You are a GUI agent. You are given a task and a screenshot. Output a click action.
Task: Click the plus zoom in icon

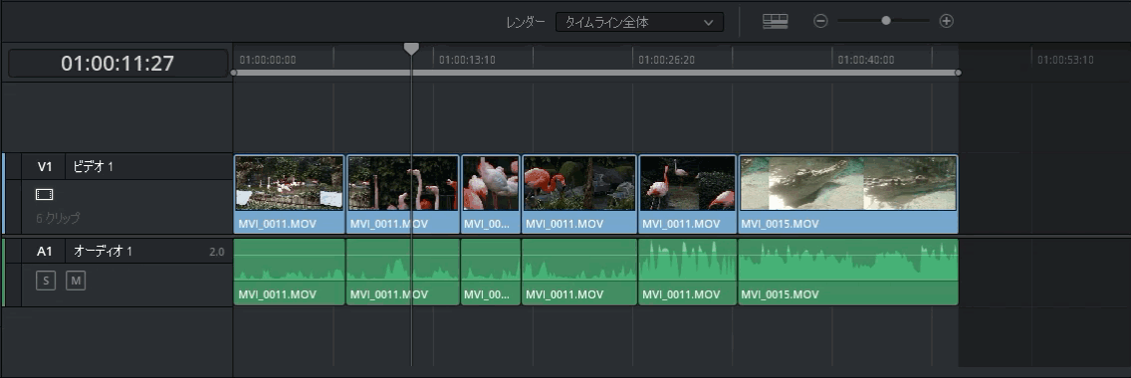click(947, 21)
